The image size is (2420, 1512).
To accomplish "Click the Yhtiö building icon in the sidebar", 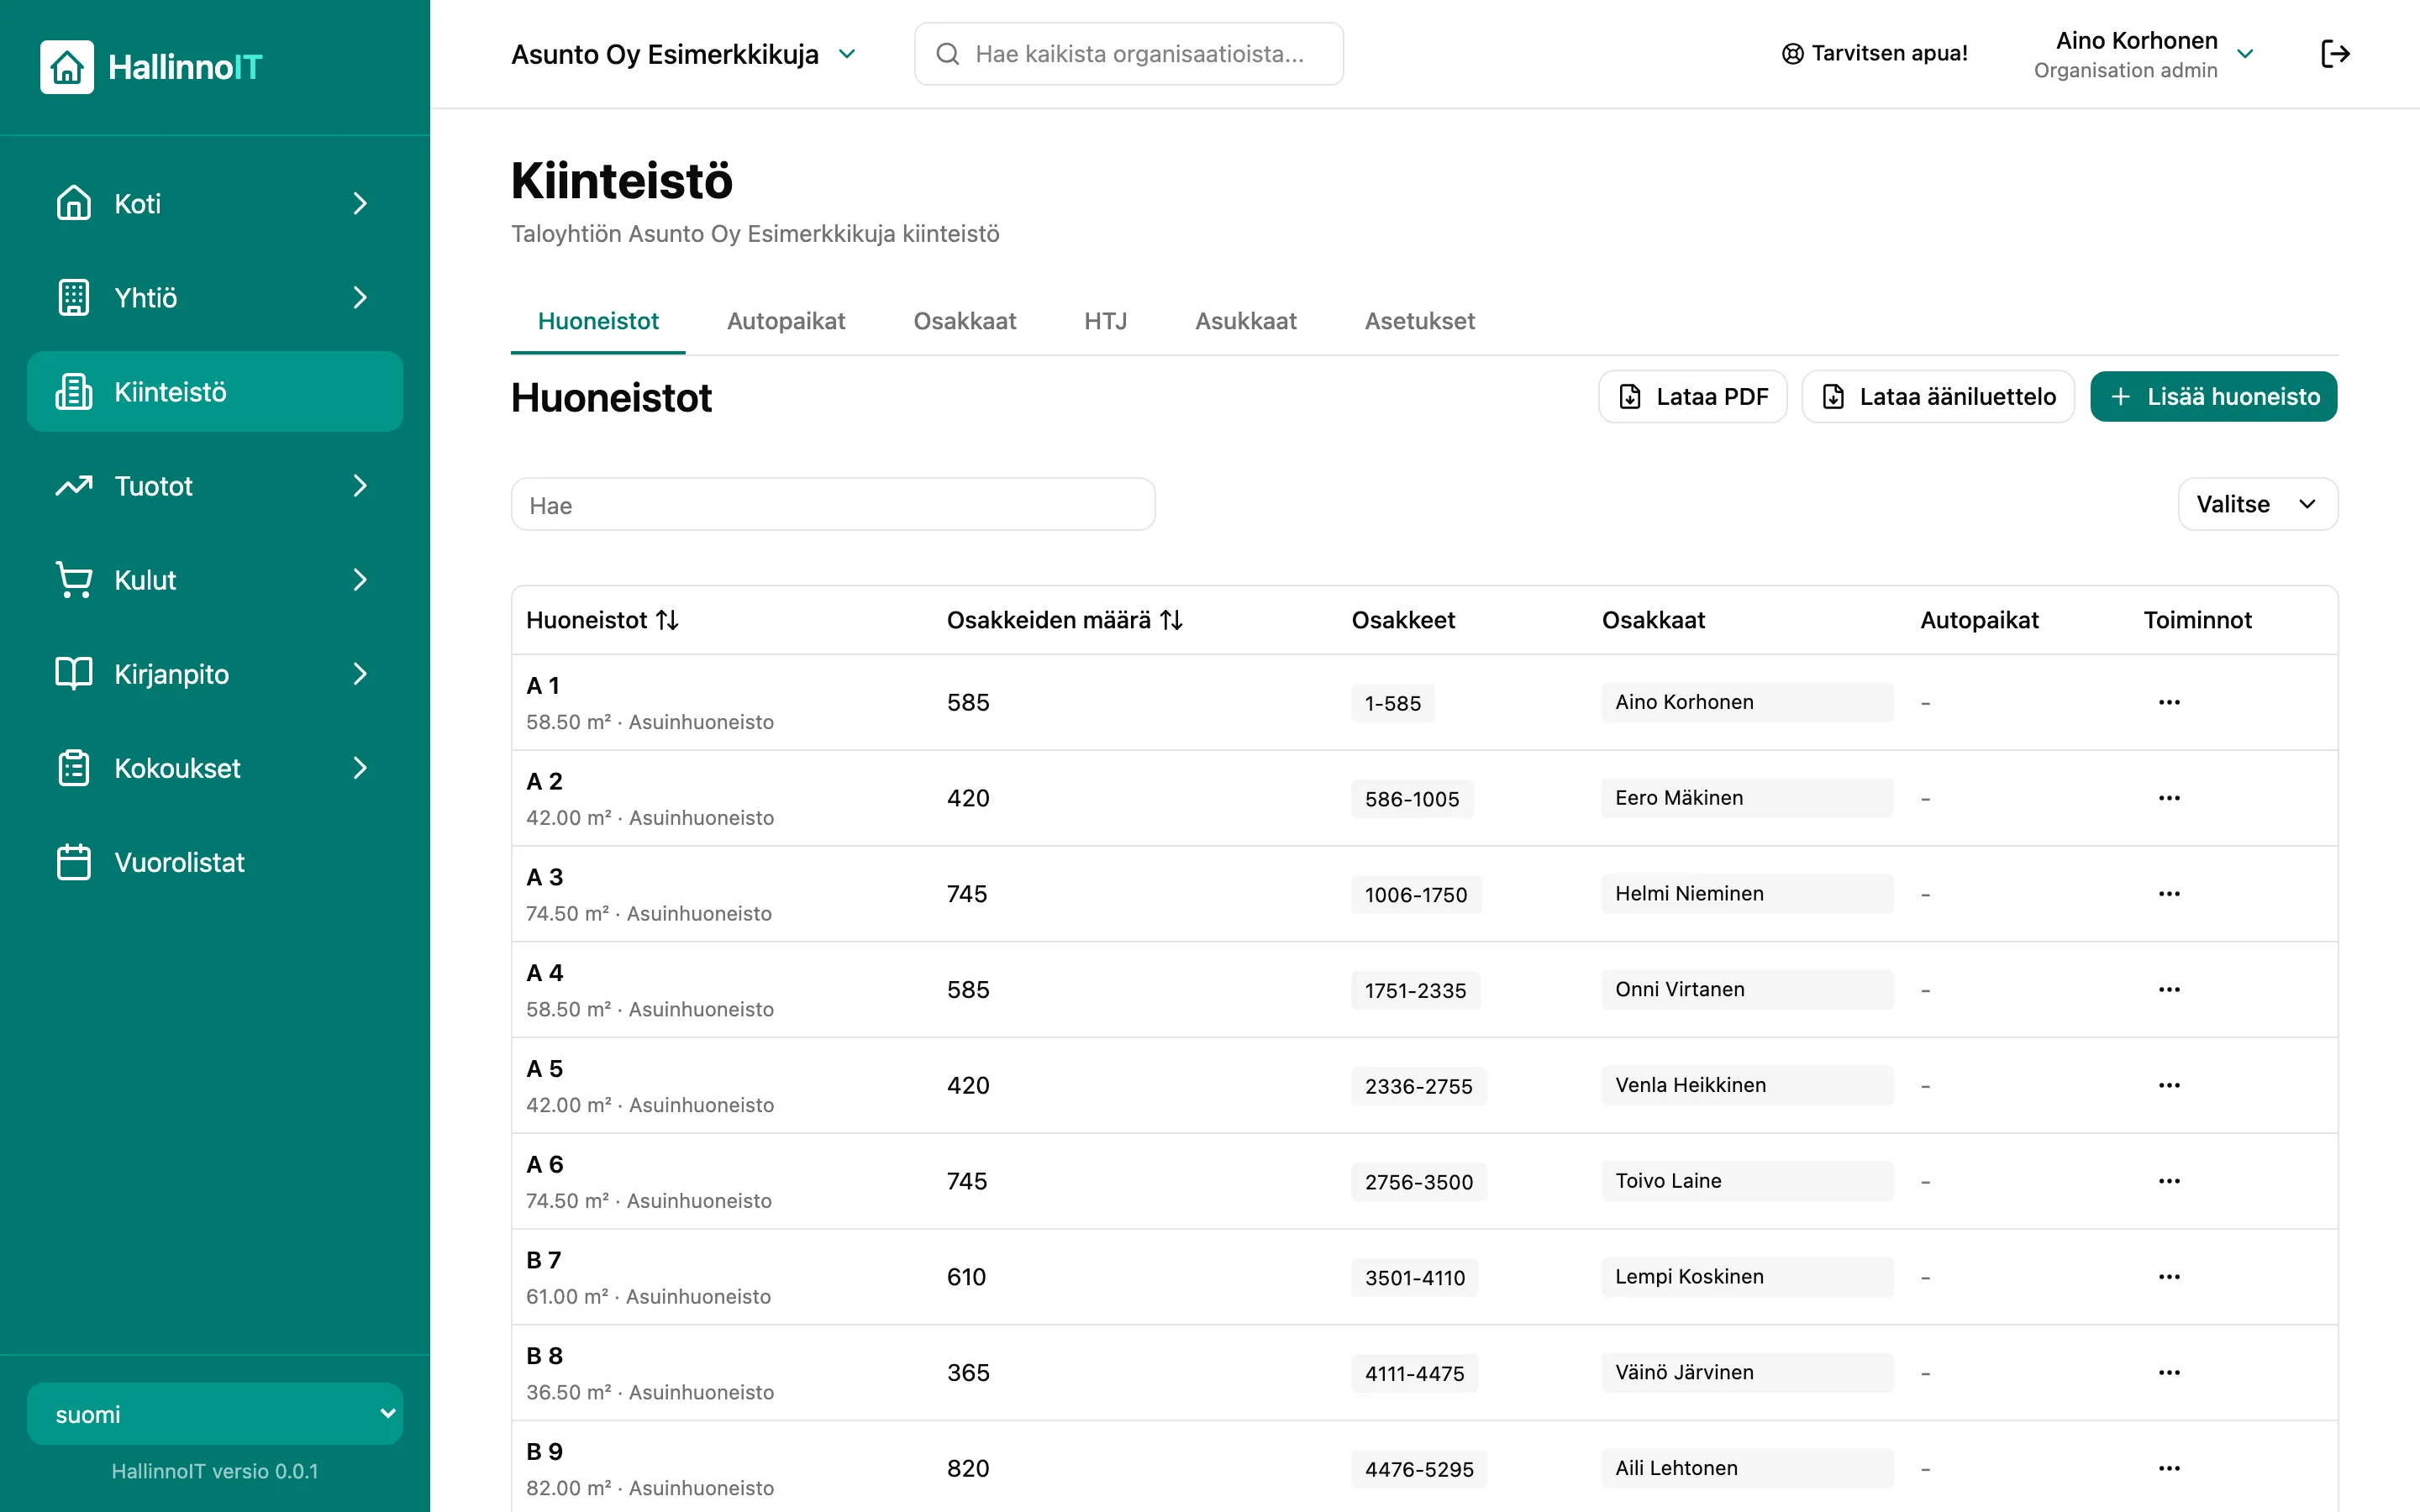I will pyautogui.click(x=74, y=297).
